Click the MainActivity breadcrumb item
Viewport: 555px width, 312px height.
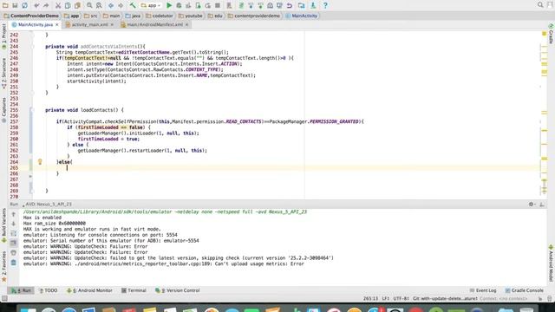301,16
